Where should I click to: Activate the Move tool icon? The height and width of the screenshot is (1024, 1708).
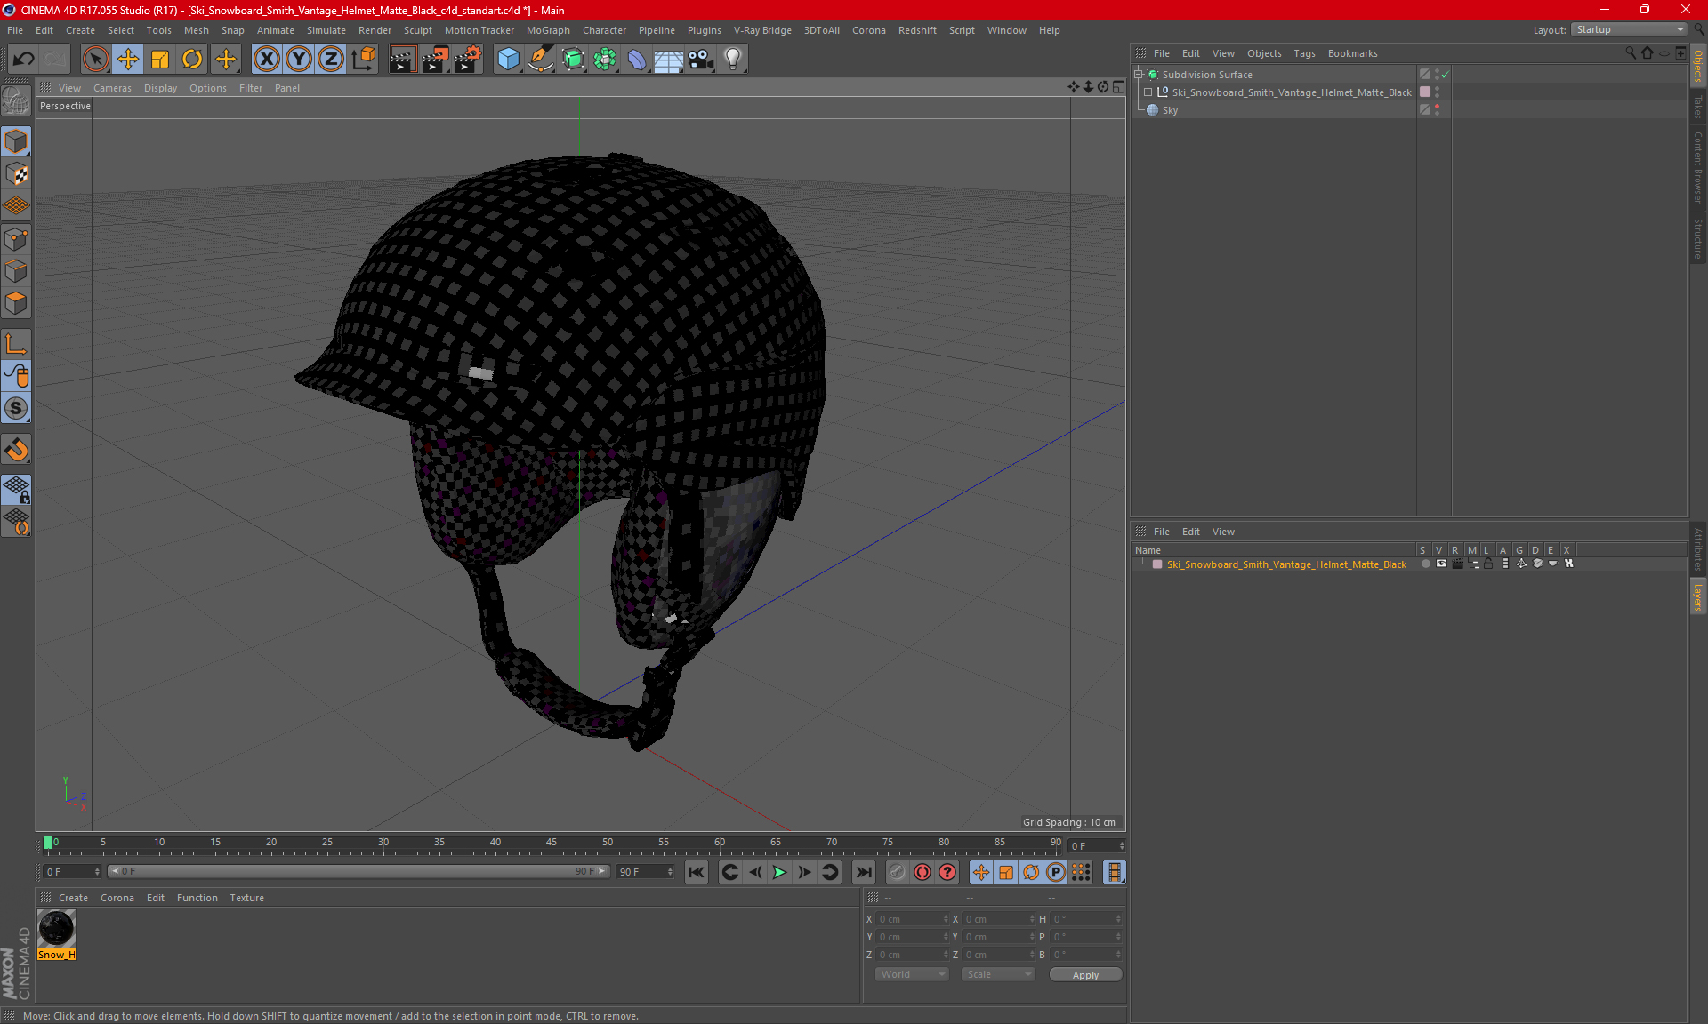pos(128,60)
